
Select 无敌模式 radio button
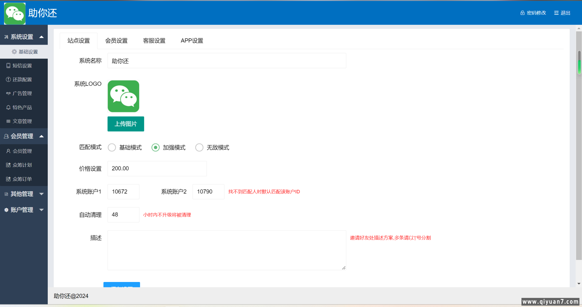pyautogui.click(x=199, y=147)
